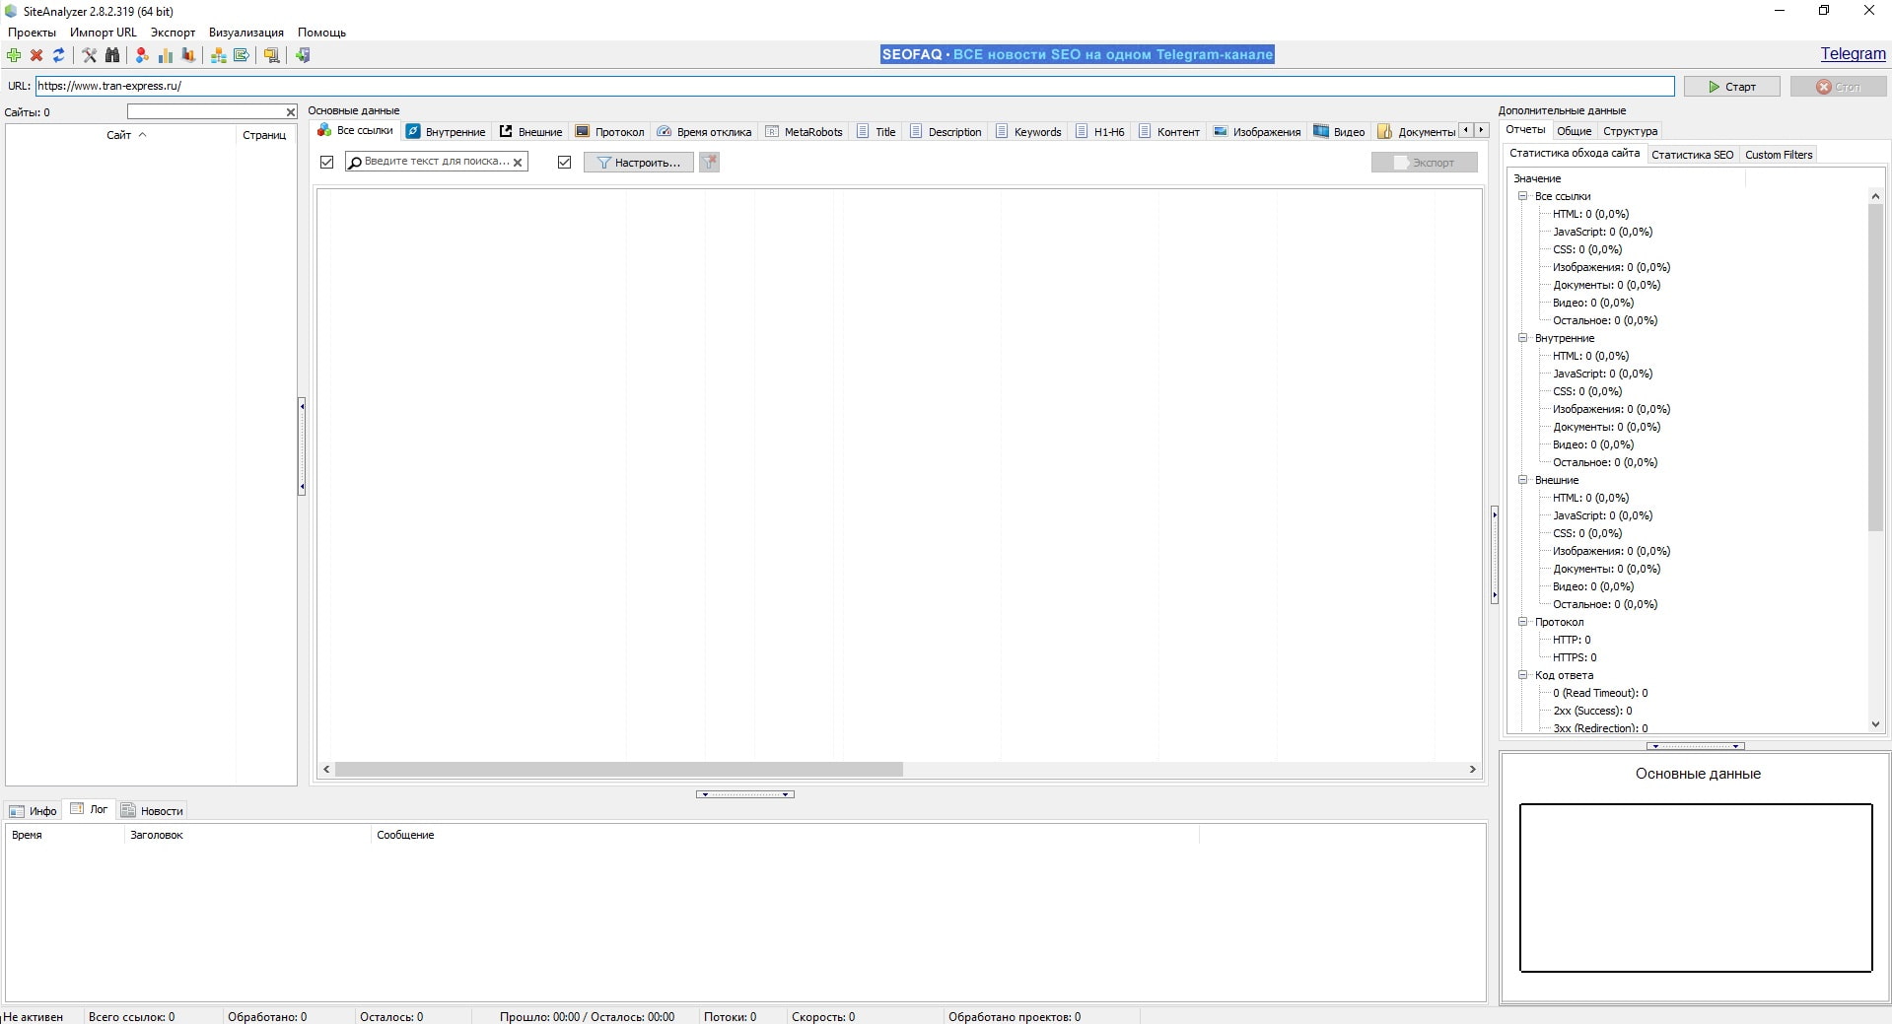
Task: Open the Визуализация menu
Action: click(x=246, y=33)
